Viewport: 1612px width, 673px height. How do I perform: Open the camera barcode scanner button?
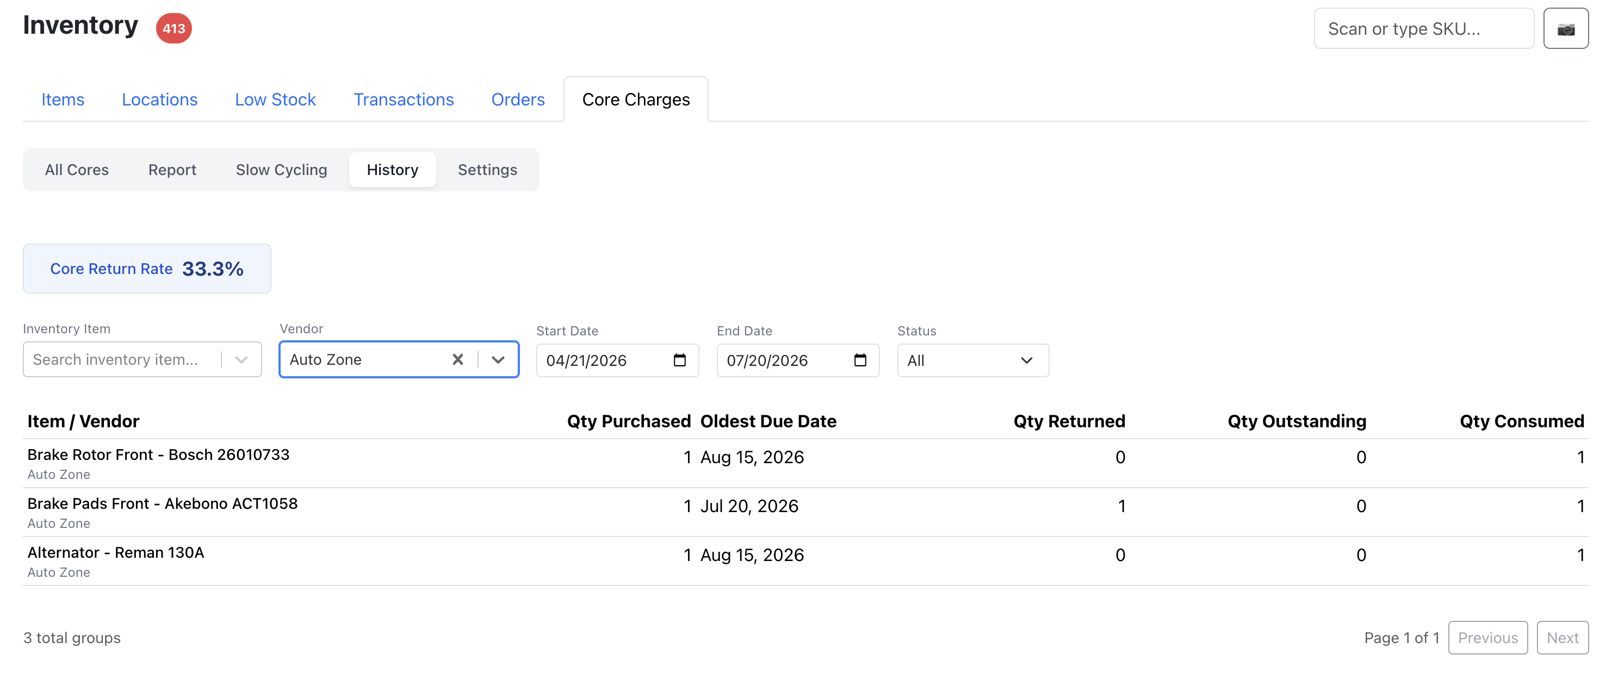[x=1565, y=29]
